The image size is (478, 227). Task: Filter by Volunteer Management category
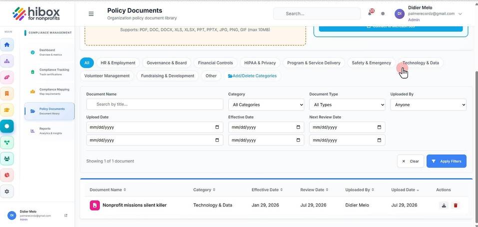107,76
